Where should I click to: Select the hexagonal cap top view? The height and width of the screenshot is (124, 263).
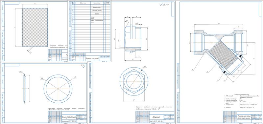coord(134,81)
